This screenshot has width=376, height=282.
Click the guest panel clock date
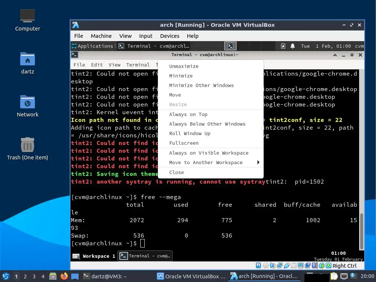pos(326,46)
